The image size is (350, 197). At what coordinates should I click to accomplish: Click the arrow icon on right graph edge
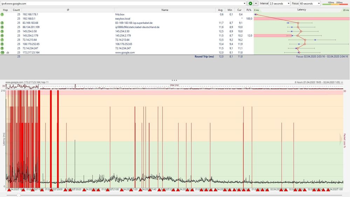click(341, 139)
